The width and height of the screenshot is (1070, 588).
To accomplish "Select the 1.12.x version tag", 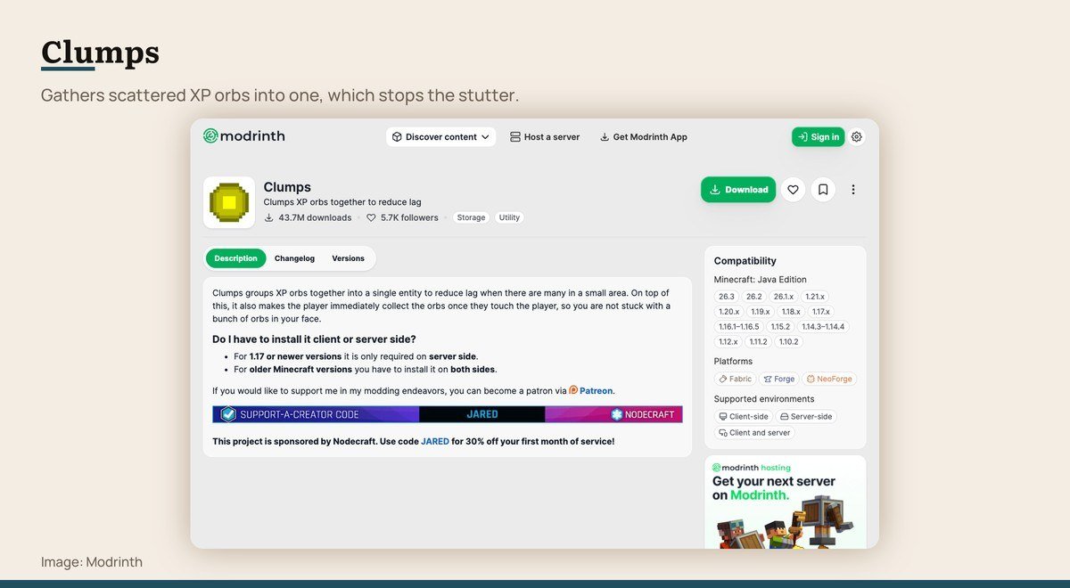I will (728, 342).
